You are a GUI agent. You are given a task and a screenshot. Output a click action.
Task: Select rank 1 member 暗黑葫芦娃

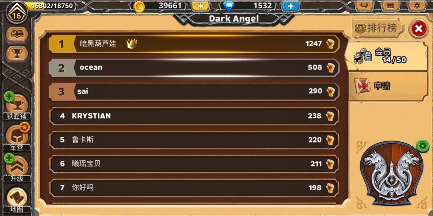point(194,44)
